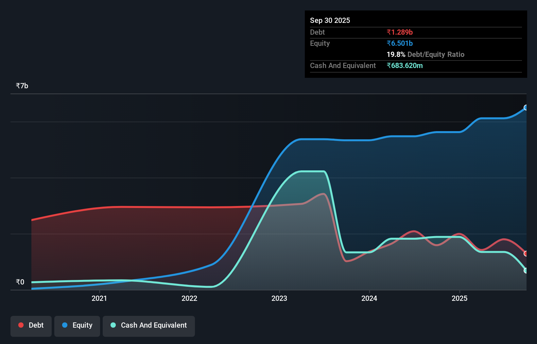
Task: Click the rupee symbol next to Debt value
Action: (x=389, y=32)
